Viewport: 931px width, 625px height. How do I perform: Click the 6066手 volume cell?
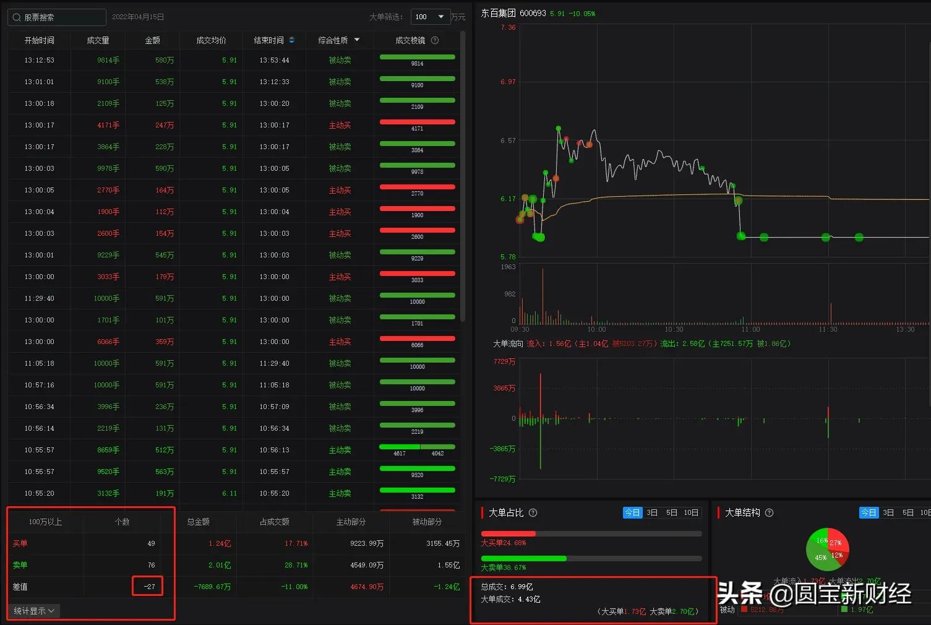point(108,342)
